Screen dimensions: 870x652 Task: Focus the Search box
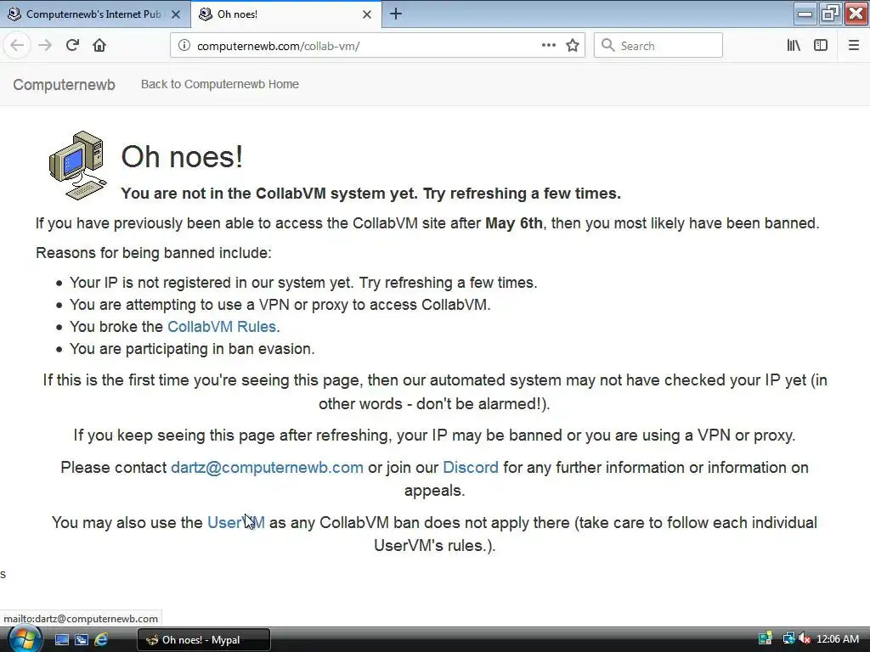coord(658,46)
